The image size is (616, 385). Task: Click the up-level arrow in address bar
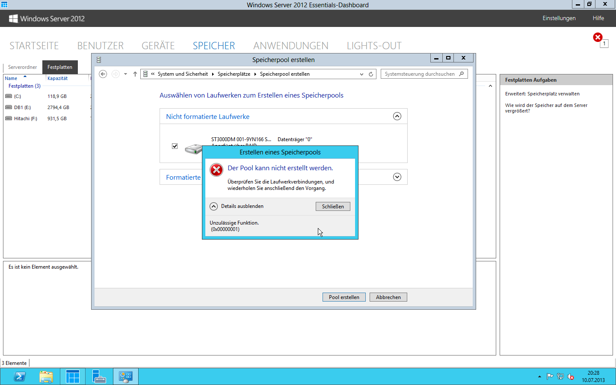(x=135, y=74)
